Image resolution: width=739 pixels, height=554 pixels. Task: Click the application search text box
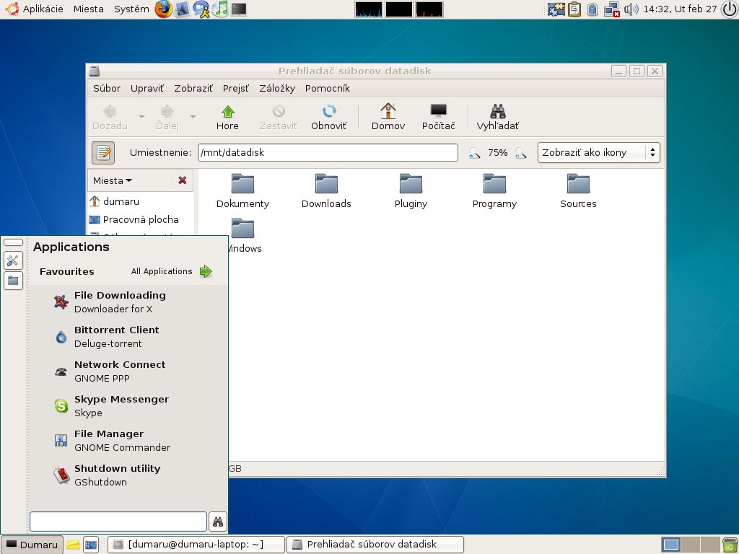(x=118, y=522)
